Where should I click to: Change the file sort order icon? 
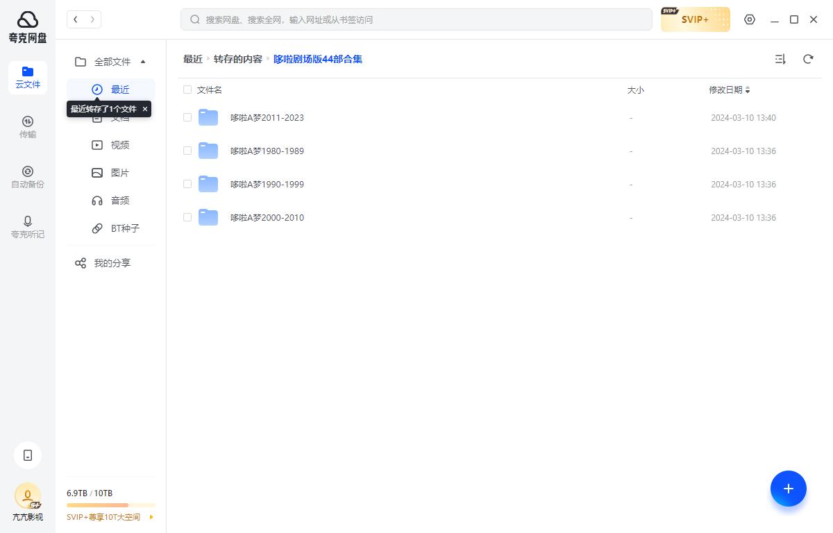coord(780,59)
